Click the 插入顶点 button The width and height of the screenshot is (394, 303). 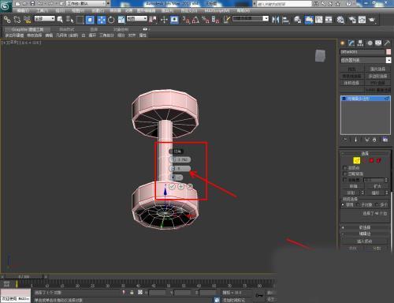click(365, 241)
